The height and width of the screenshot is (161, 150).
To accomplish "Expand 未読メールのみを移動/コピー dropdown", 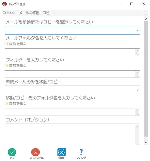I will (73, 90).
